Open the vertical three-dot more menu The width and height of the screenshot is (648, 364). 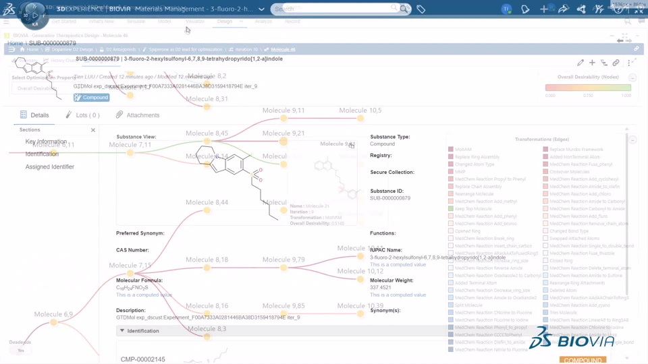[x=629, y=63]
